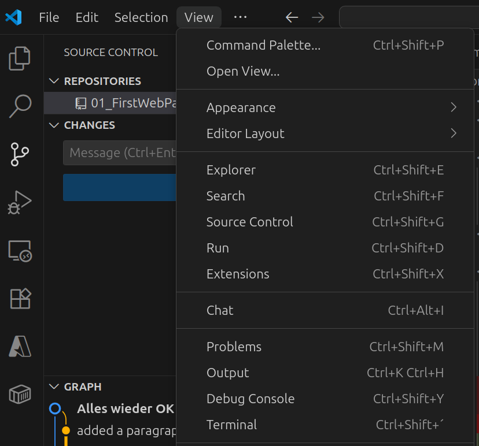Select the 01_FirstWebPa repository entry

point(133,103)
